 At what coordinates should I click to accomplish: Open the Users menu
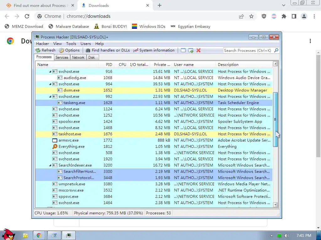click(x=86, y=44)
